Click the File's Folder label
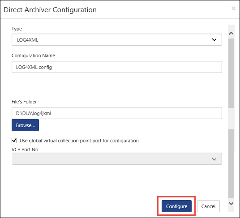 [x=24, y=102]
